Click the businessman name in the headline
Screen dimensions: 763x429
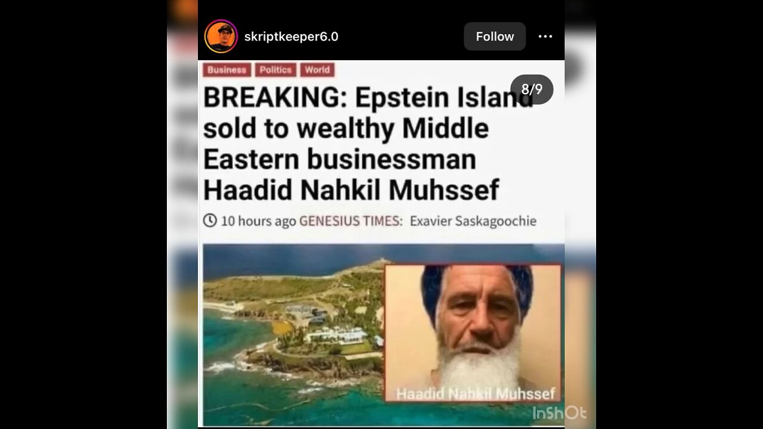[351, 191]
